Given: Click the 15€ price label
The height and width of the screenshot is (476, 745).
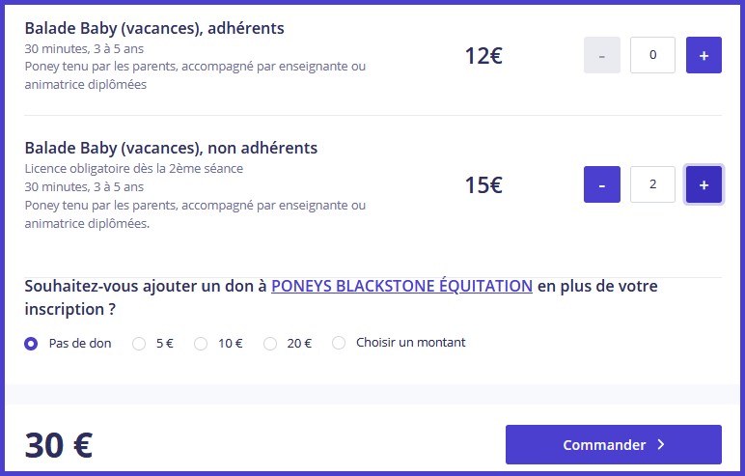Looking at the screenshot, I should pos(483,184).
